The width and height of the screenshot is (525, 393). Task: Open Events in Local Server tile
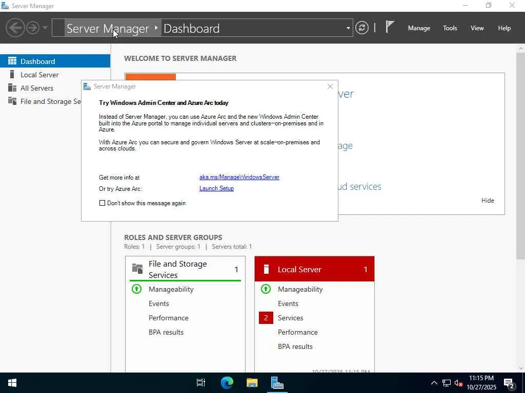click(x=288, y=304)
